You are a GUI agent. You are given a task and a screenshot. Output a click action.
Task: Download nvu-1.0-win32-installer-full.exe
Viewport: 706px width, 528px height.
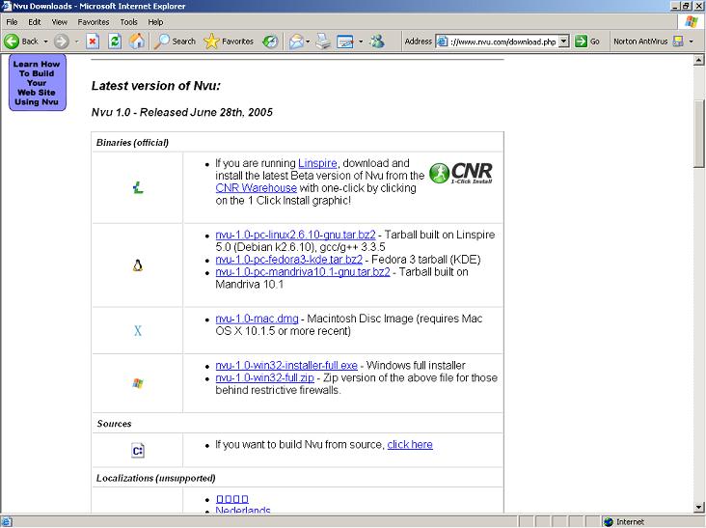pyautogui.click(x=286, y=366)
